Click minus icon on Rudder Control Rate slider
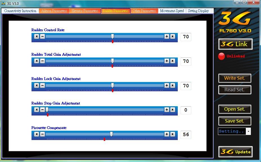This screenshot has height=162, width=261. (x=42, y=36)
